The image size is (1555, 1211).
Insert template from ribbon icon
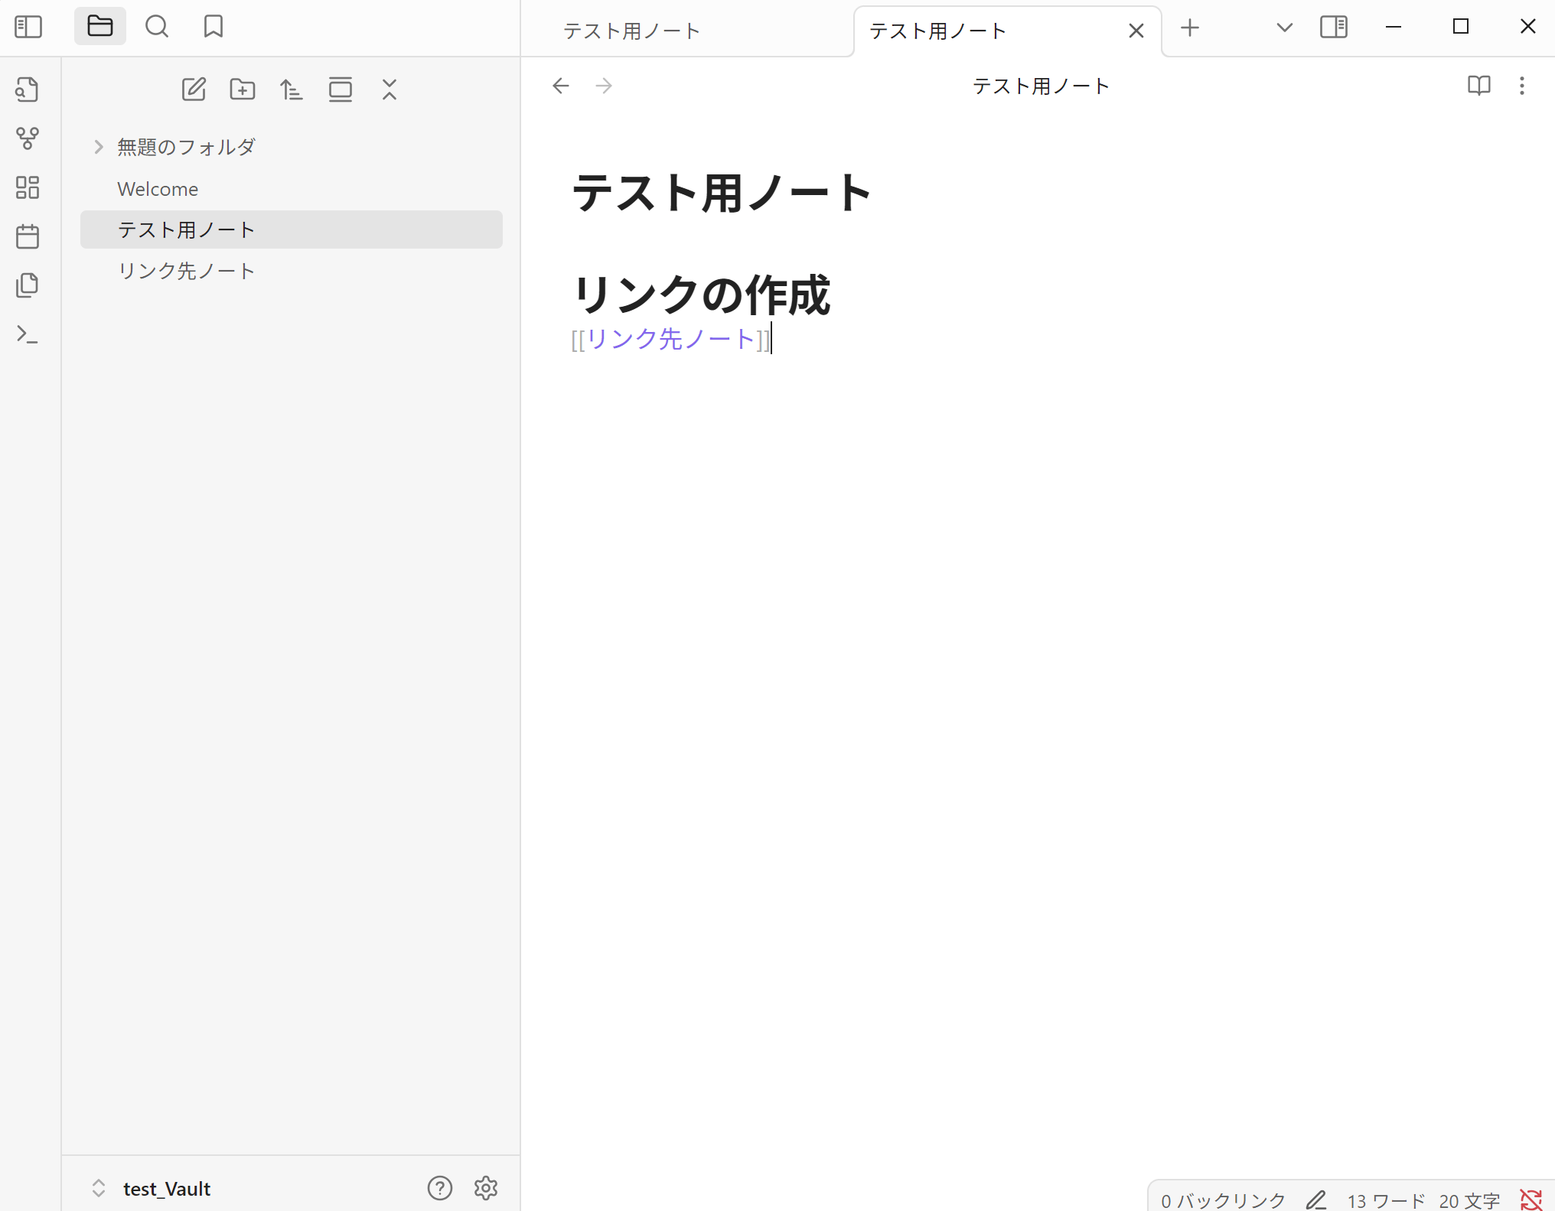[x=28, y=285]
